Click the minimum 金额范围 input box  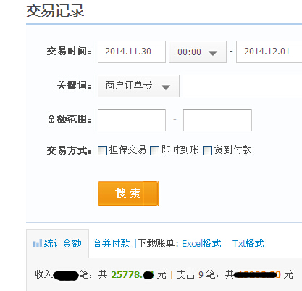[132, 120]
